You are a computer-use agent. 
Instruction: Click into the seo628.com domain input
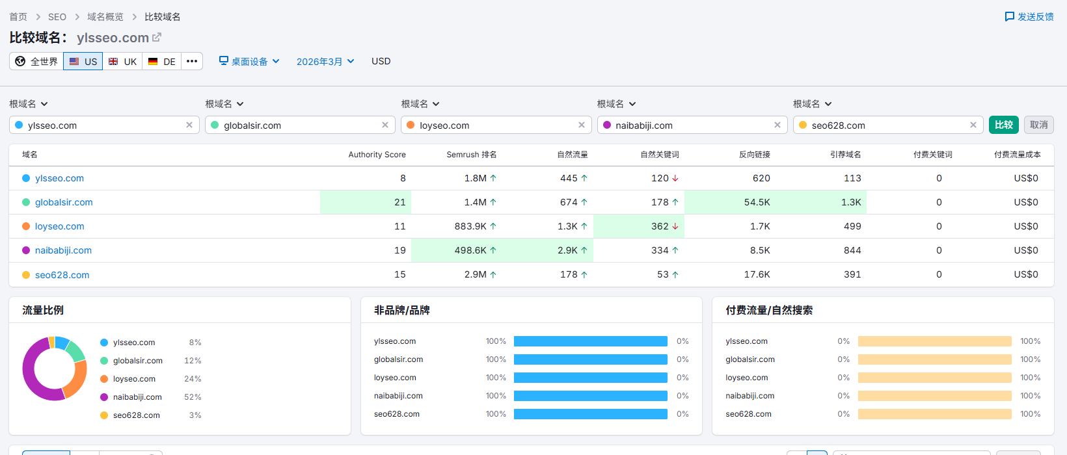point(888,125)
